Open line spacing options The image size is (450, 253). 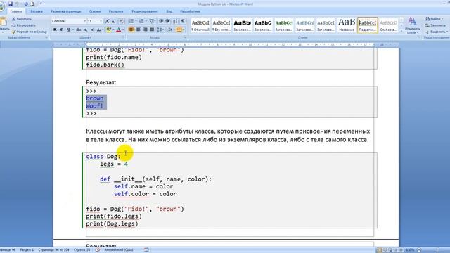pyautogui.click(x=161, y=30)
